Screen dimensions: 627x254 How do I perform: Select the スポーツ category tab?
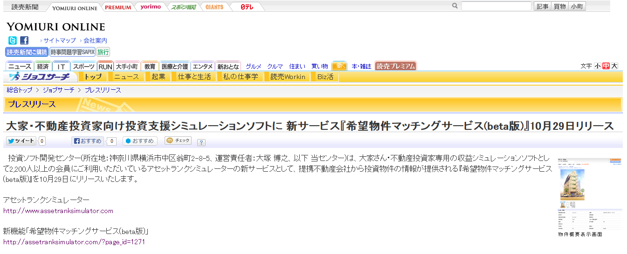pos(84,67)
